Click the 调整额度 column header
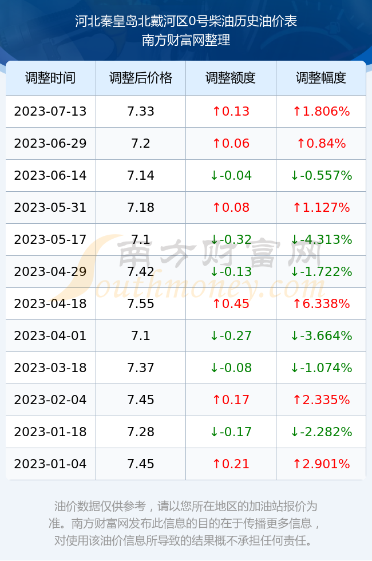372x561 pixels. 231,78
